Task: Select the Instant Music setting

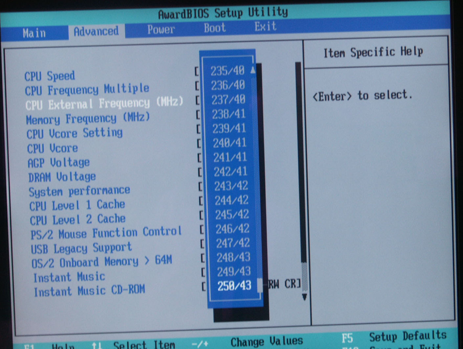Action: tap(69, 277)
